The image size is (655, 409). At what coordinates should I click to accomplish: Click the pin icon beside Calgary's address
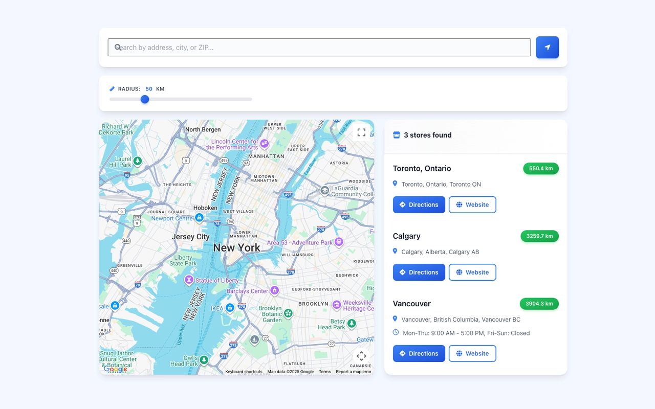point(395,251)
